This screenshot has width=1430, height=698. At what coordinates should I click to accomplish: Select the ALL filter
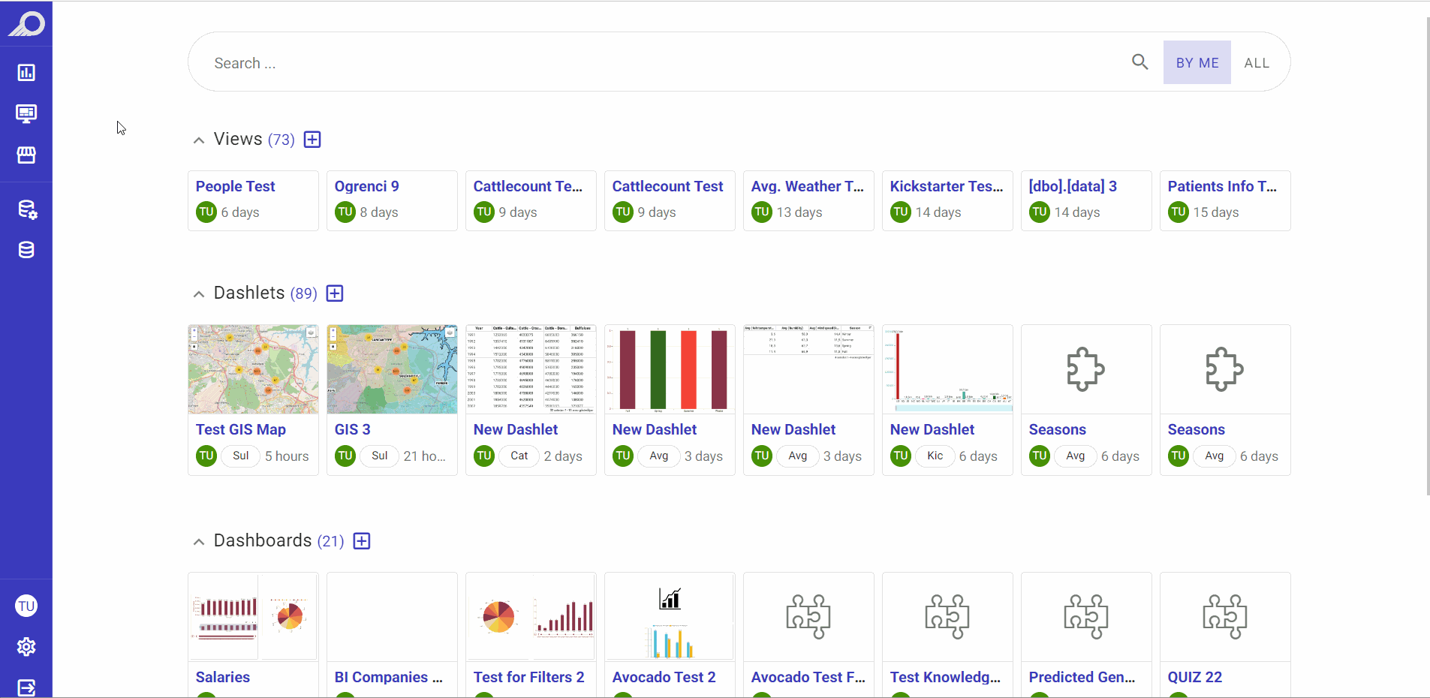pos(1257,63)
